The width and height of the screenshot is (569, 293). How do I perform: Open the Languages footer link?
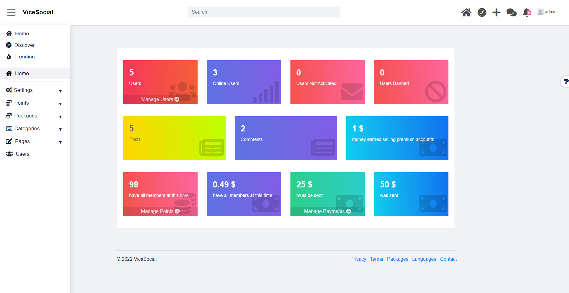(x=424, y=259)
